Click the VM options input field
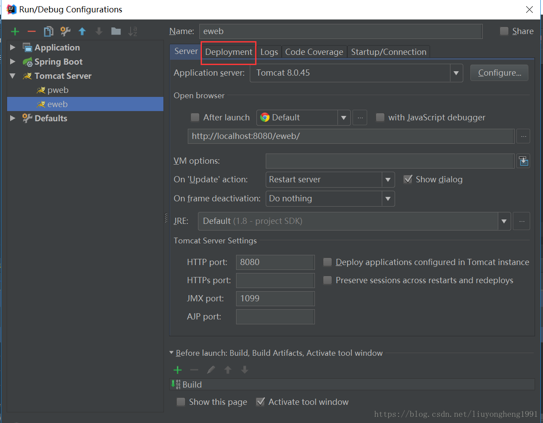This screenshot has width=543, height=423. click(x=390, y=161)
